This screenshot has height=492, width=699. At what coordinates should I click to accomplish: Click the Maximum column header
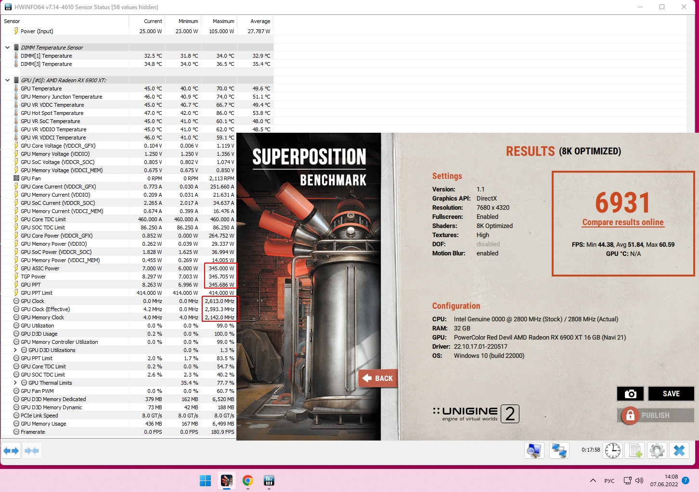pyautogui.click(x=220, y=21)
